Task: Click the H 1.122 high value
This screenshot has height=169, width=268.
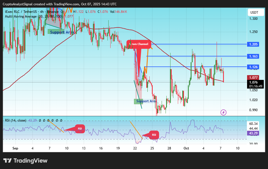Action: click(78, 12)
